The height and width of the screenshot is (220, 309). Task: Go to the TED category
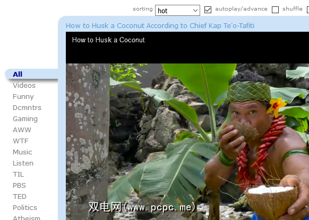(x=20, y=196)
